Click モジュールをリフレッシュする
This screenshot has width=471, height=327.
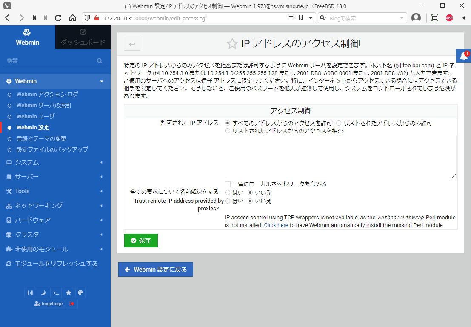(55, 264)
